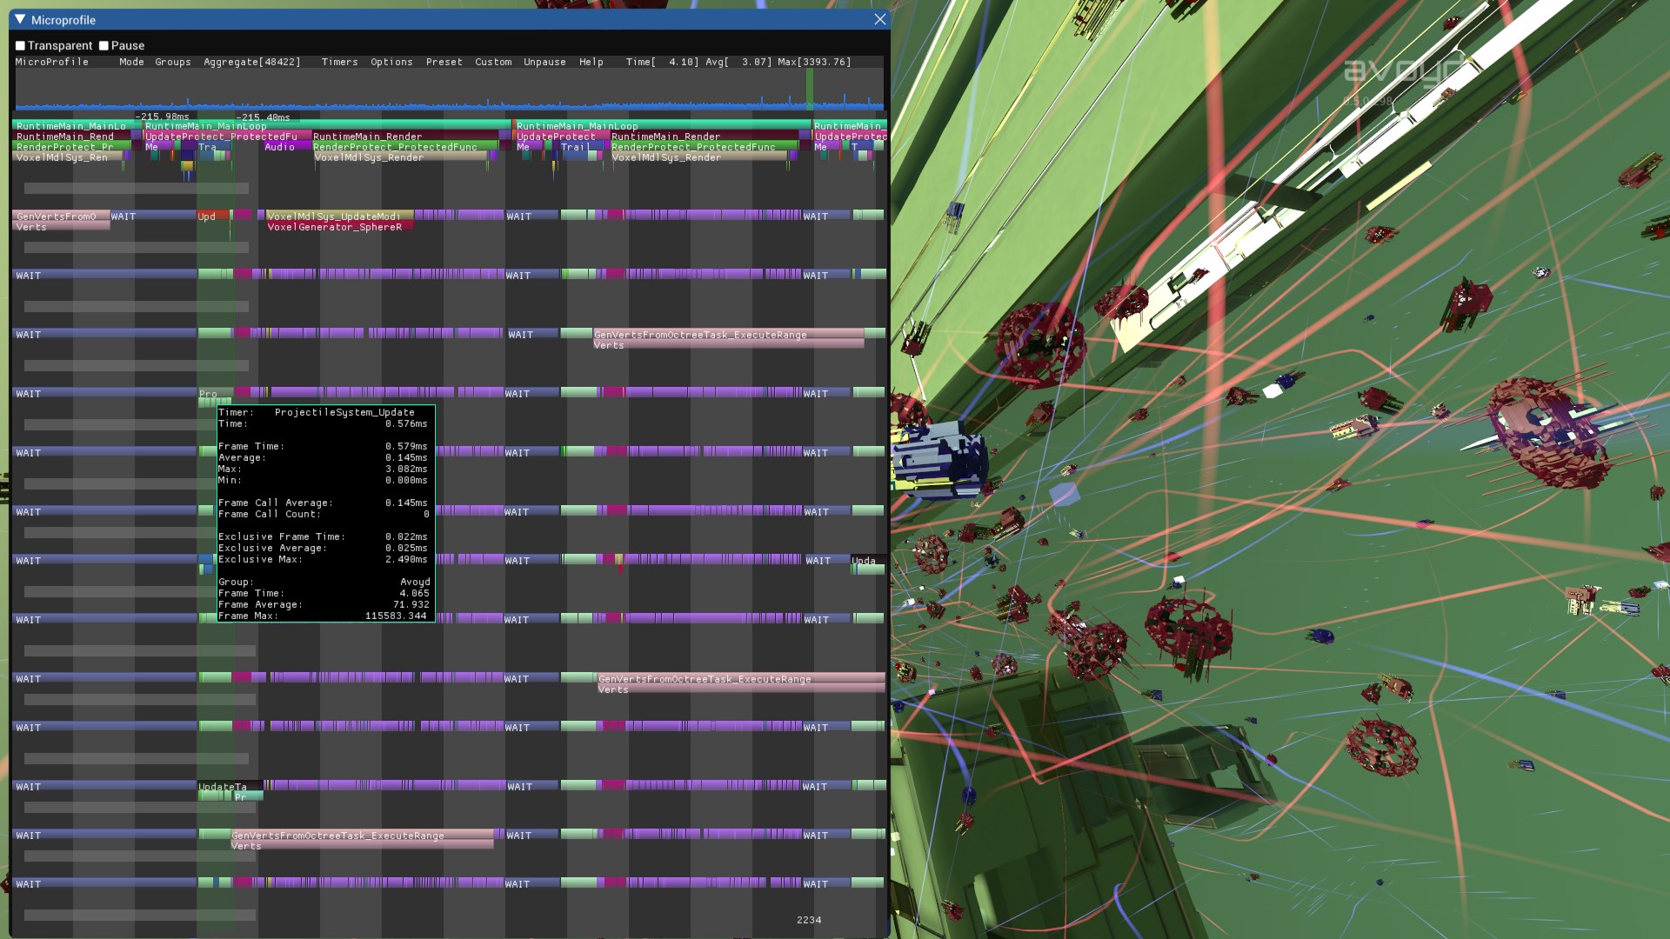Click Unpause to toggle profiler capture

[x=544, y=62]
